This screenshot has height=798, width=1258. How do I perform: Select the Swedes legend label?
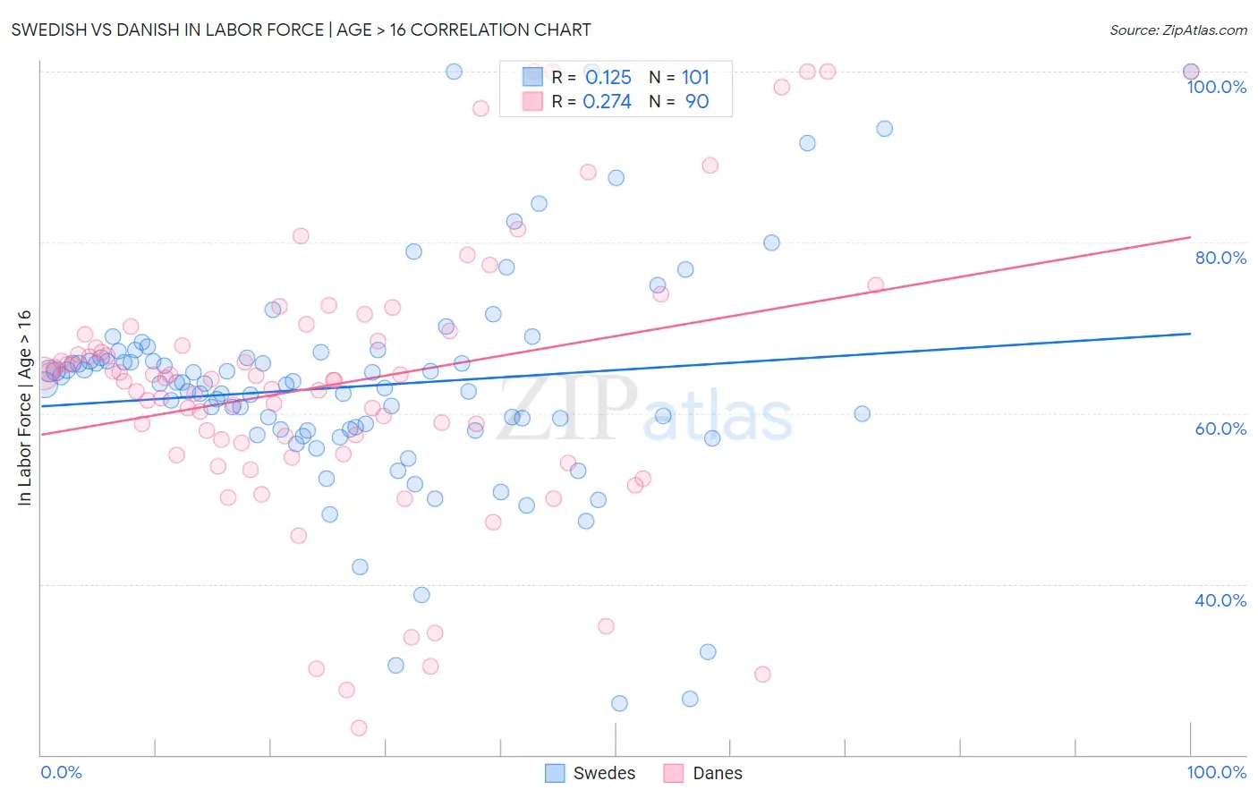(x=604, y=773)
